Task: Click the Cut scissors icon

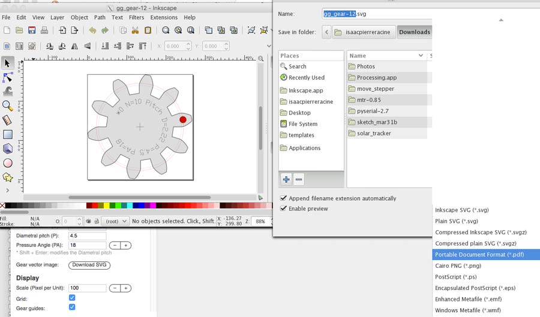Action: (136, 31)
